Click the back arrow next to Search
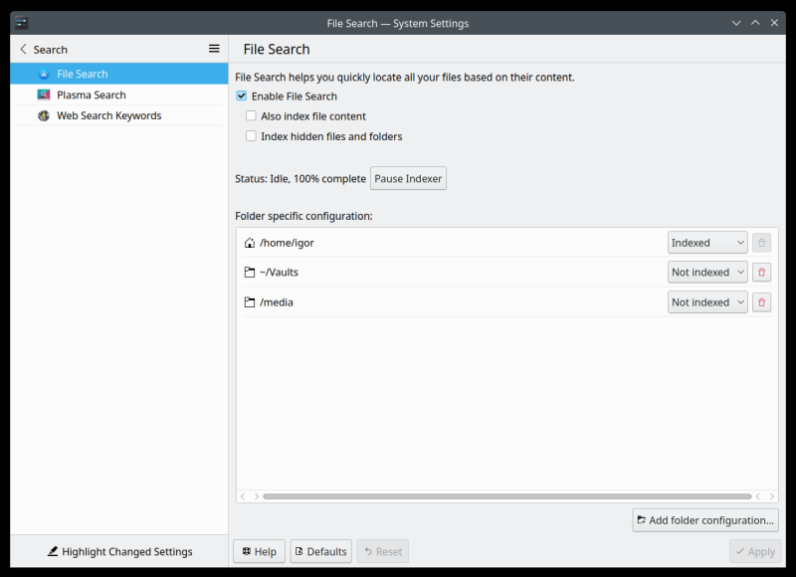This screenshot has width=796, height=577. click(23, 48)
